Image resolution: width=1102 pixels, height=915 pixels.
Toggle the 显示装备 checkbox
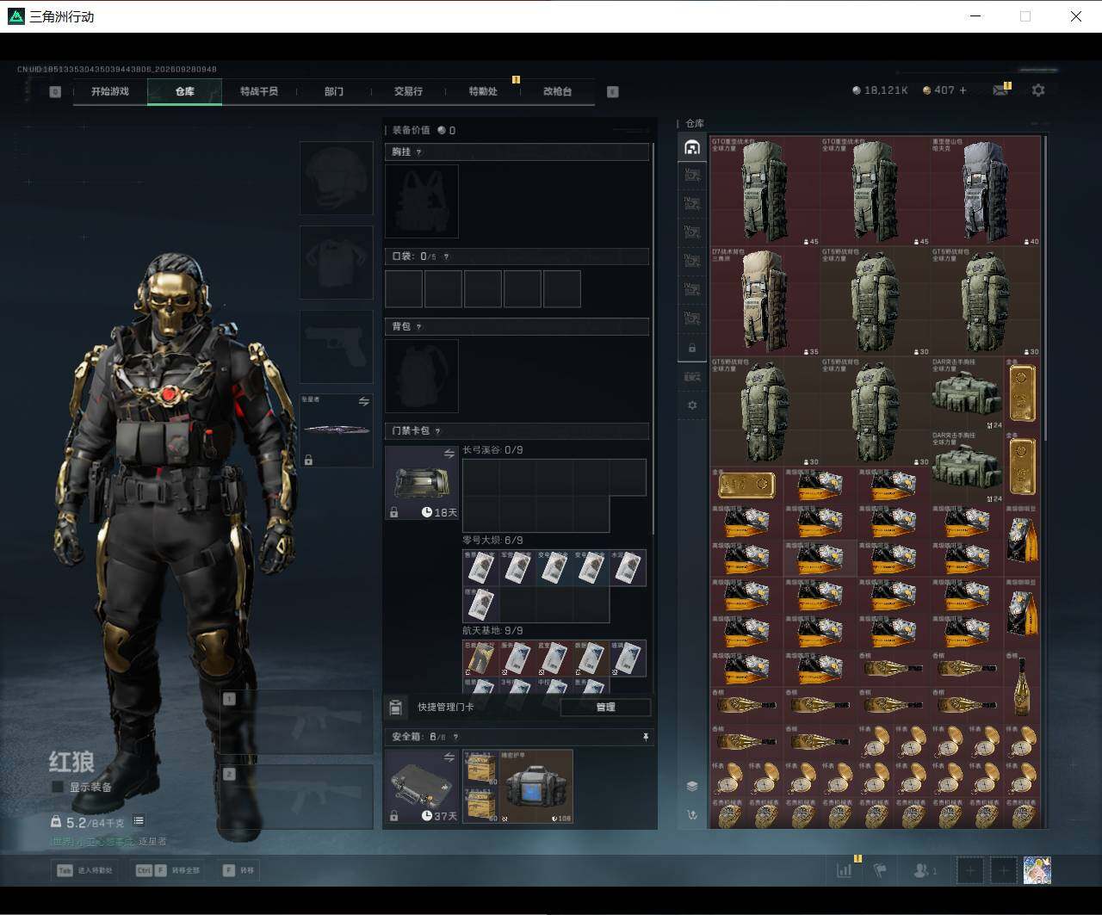pyautogui.click(x=58, y=787)
